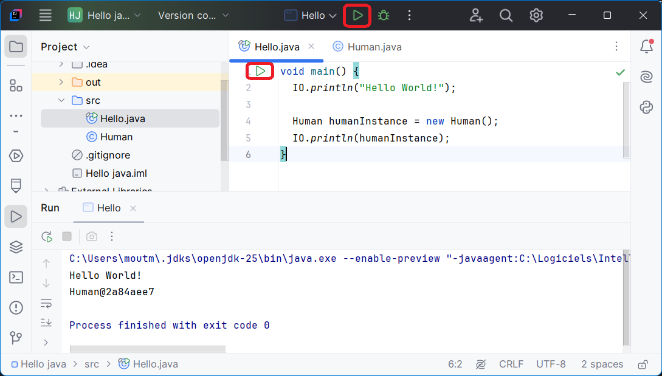Screen dimensions: 662x376
Task: Collapse the src folder in project tree
Action: tap(61, 100)
